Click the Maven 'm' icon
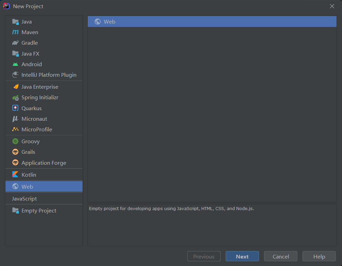The height and width of the screenshot is (266, 342). click(x=15, y=32)
